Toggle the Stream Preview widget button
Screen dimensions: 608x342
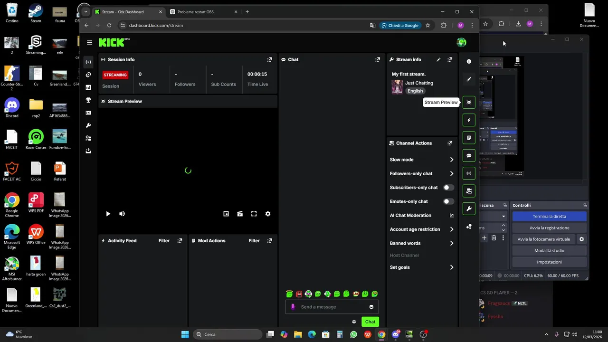click(x=469, y=102)
